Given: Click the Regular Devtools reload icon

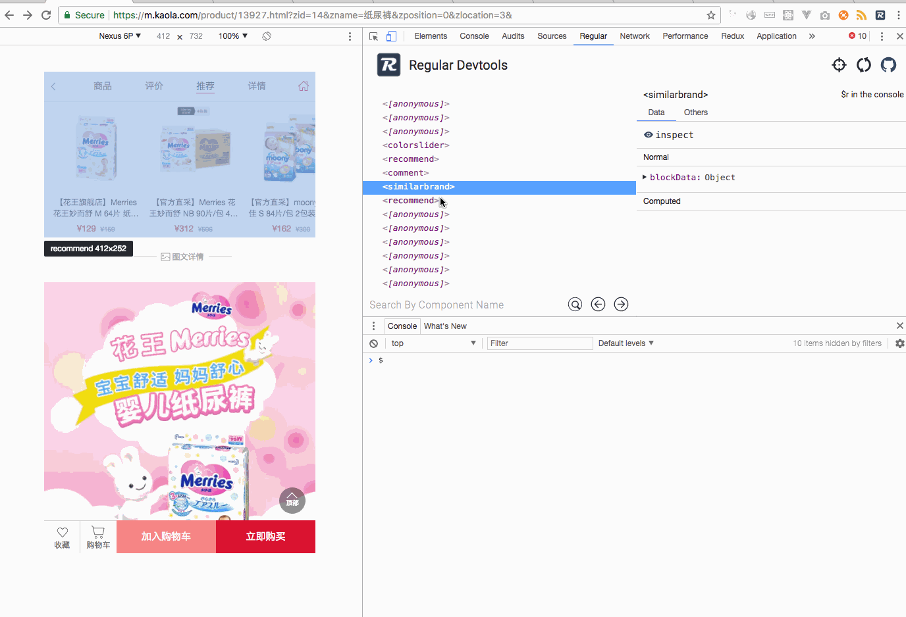Looking at the screenshot, I should point(864,64).
